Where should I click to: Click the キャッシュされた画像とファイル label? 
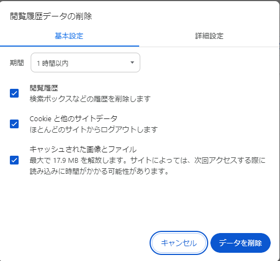tap(83, 149)
